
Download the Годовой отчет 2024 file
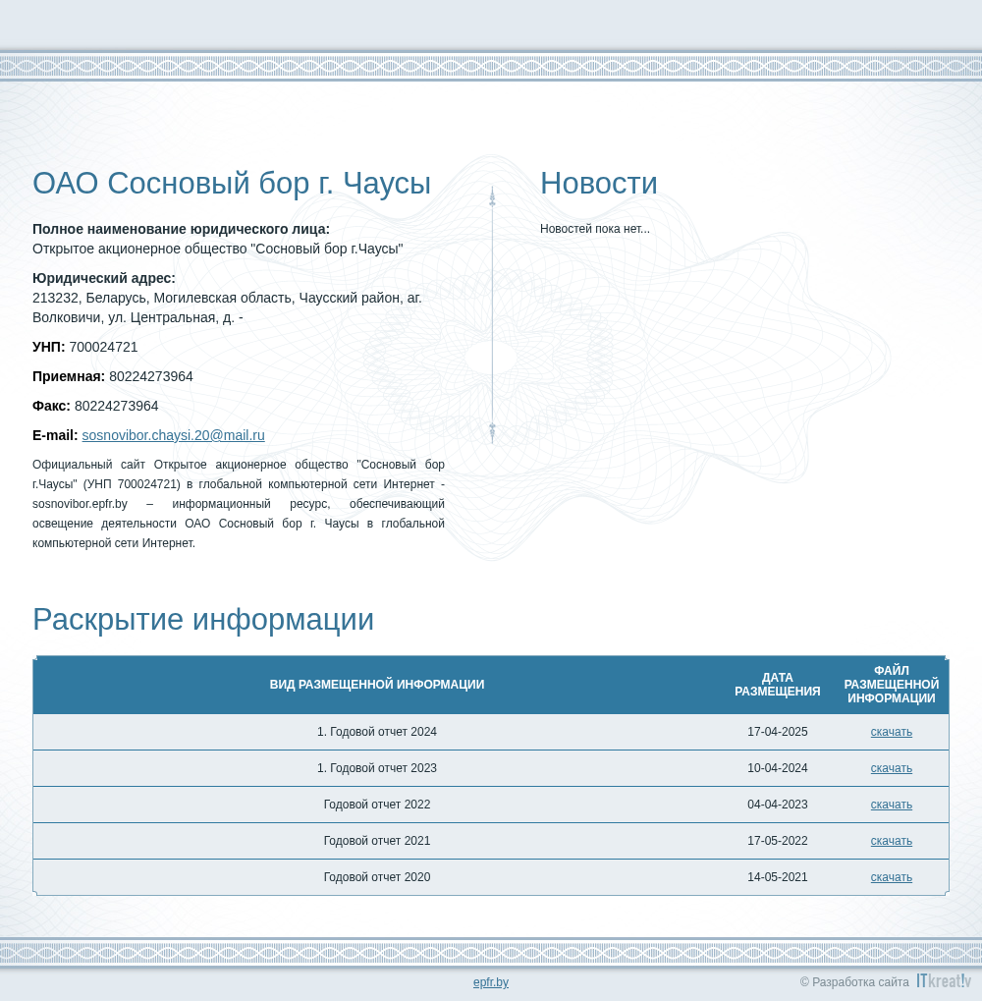click(892, 732)
